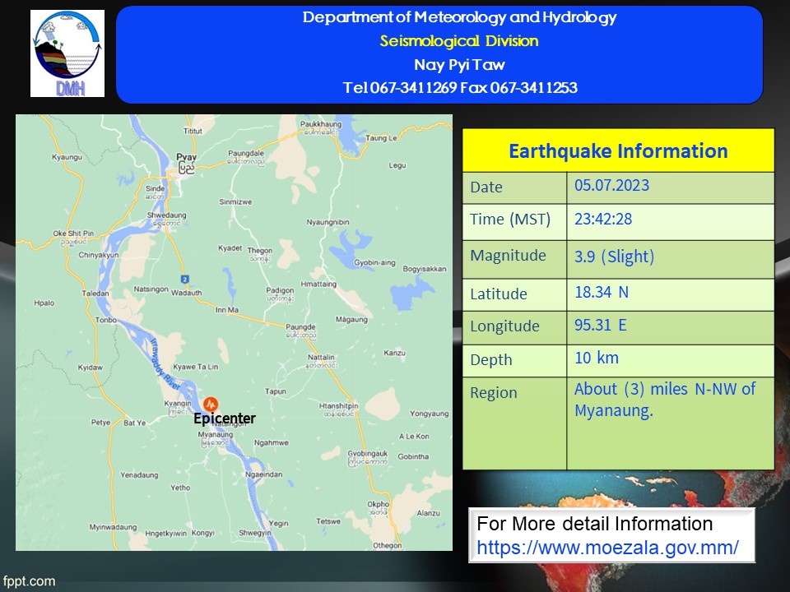The width and height of the screenshot is (790, 592).
Task: Select the latitude value 18.34 N
Action: coord(602,292)
